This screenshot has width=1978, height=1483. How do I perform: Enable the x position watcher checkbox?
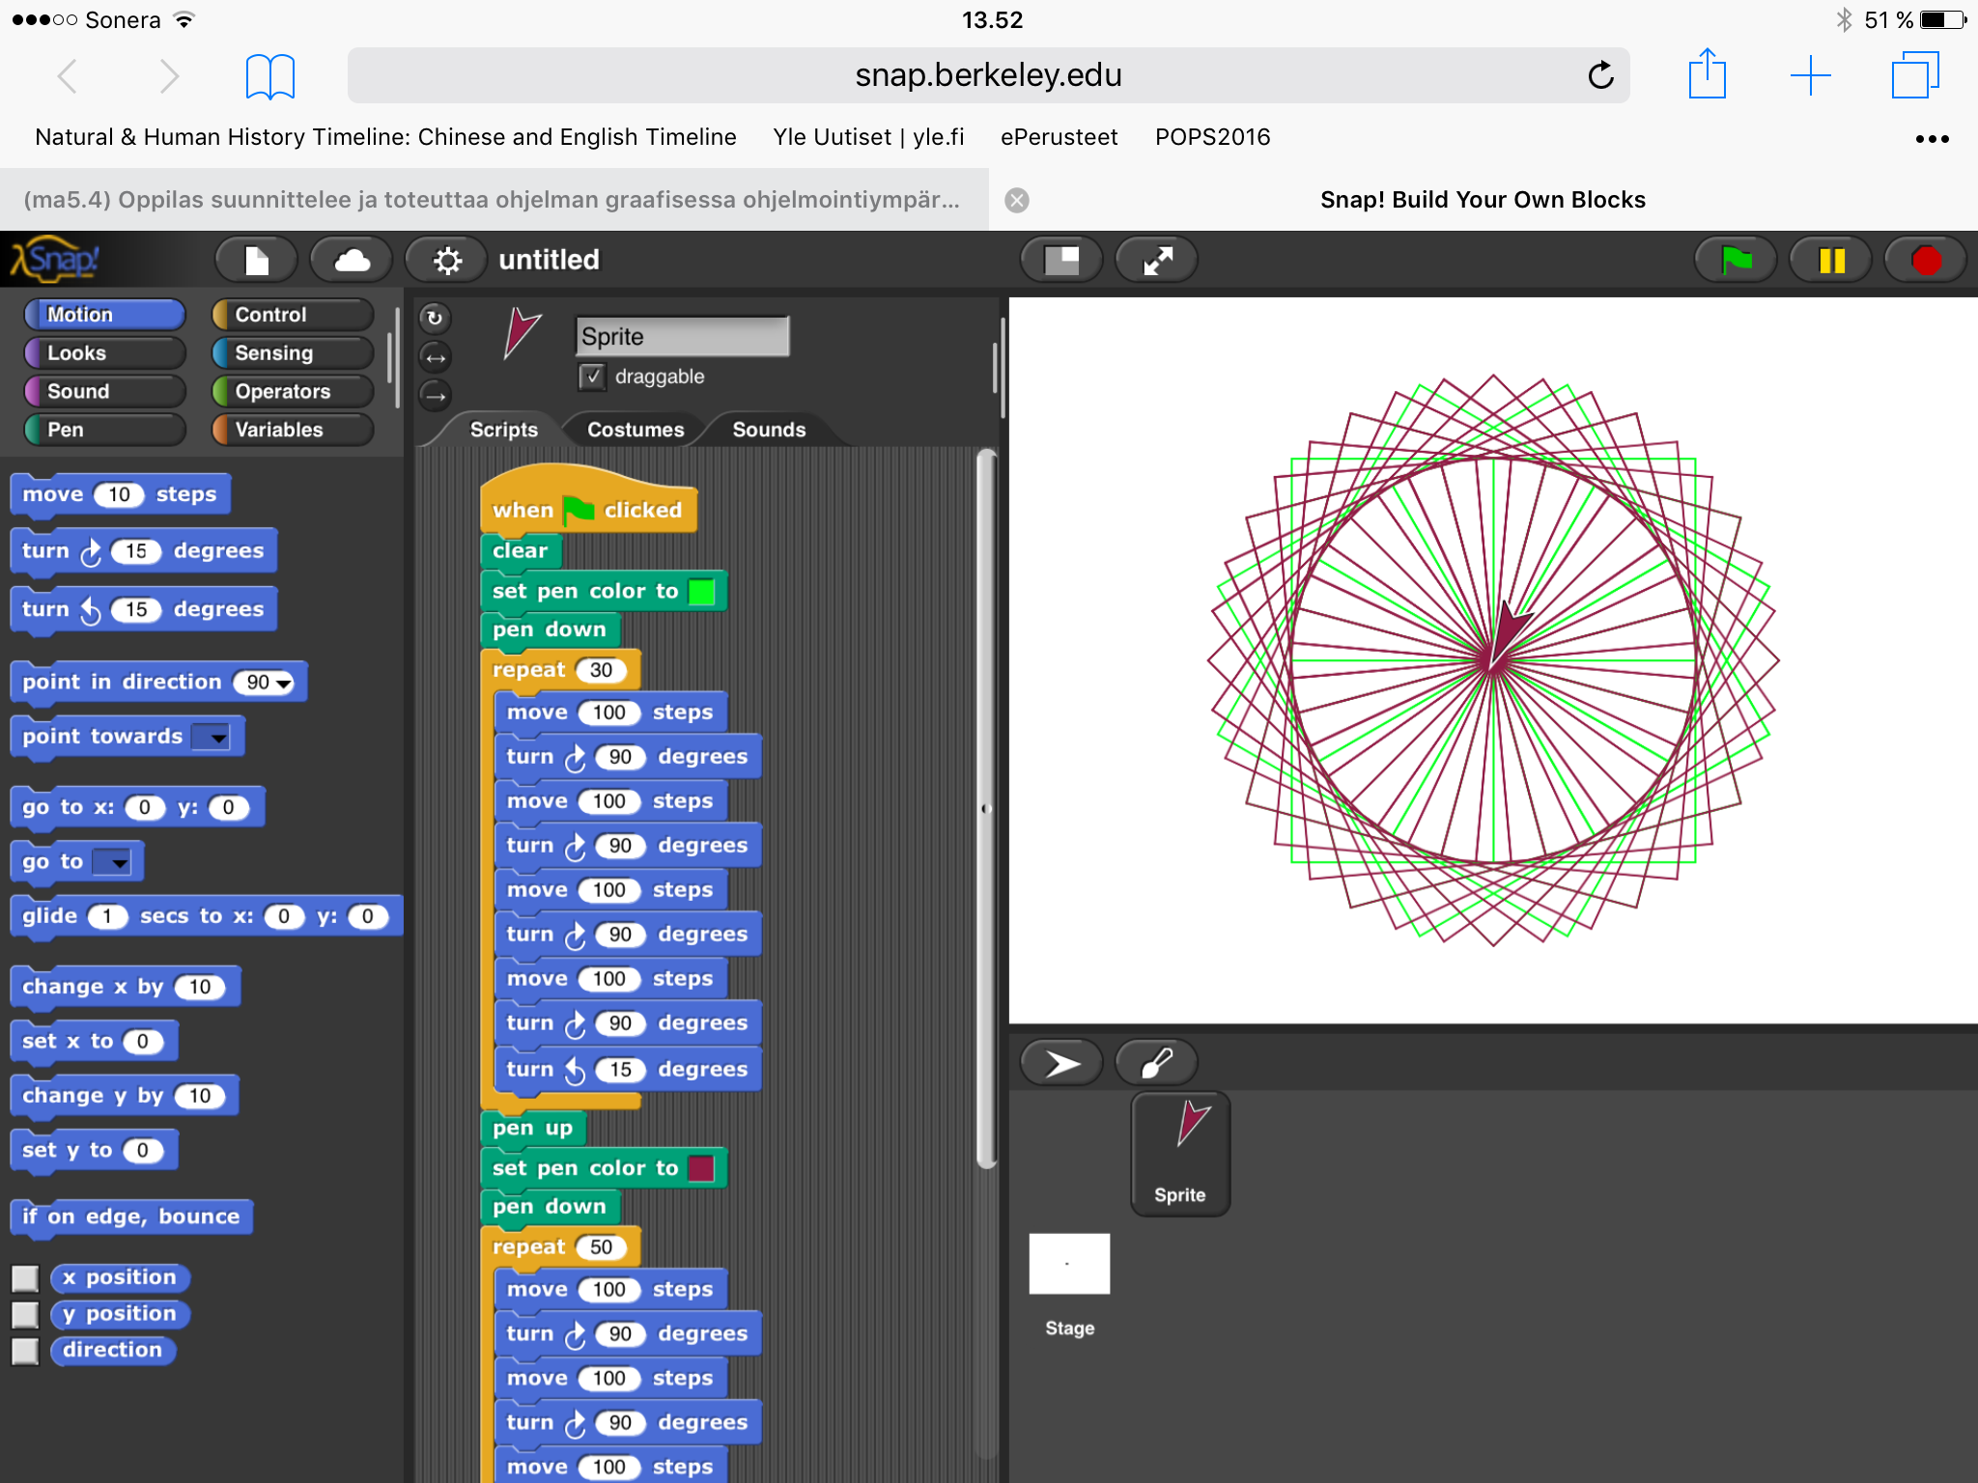point(25,1277)
